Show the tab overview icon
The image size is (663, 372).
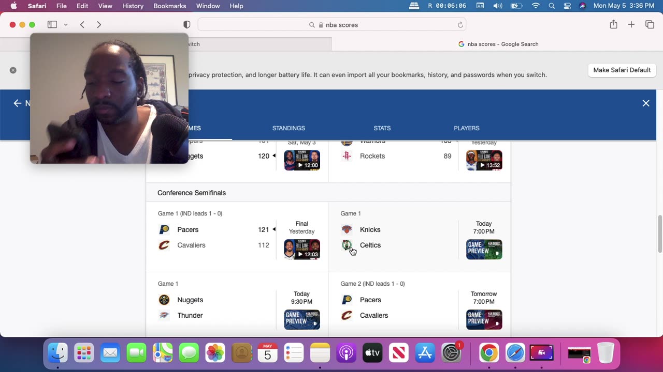pos(650,25)
